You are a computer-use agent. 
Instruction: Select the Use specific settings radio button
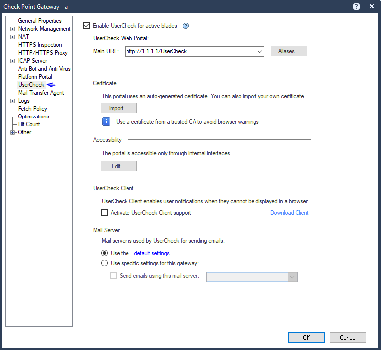click(x=105, y=263)
